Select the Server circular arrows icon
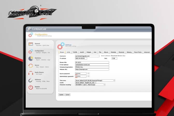Image resolution: width=174 pixels, height=116 pixels. tap(31, 66)
